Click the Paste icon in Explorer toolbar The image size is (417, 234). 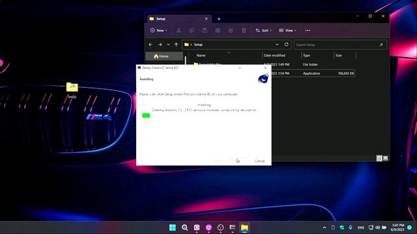pyautogui.click(x=205, y=31)
